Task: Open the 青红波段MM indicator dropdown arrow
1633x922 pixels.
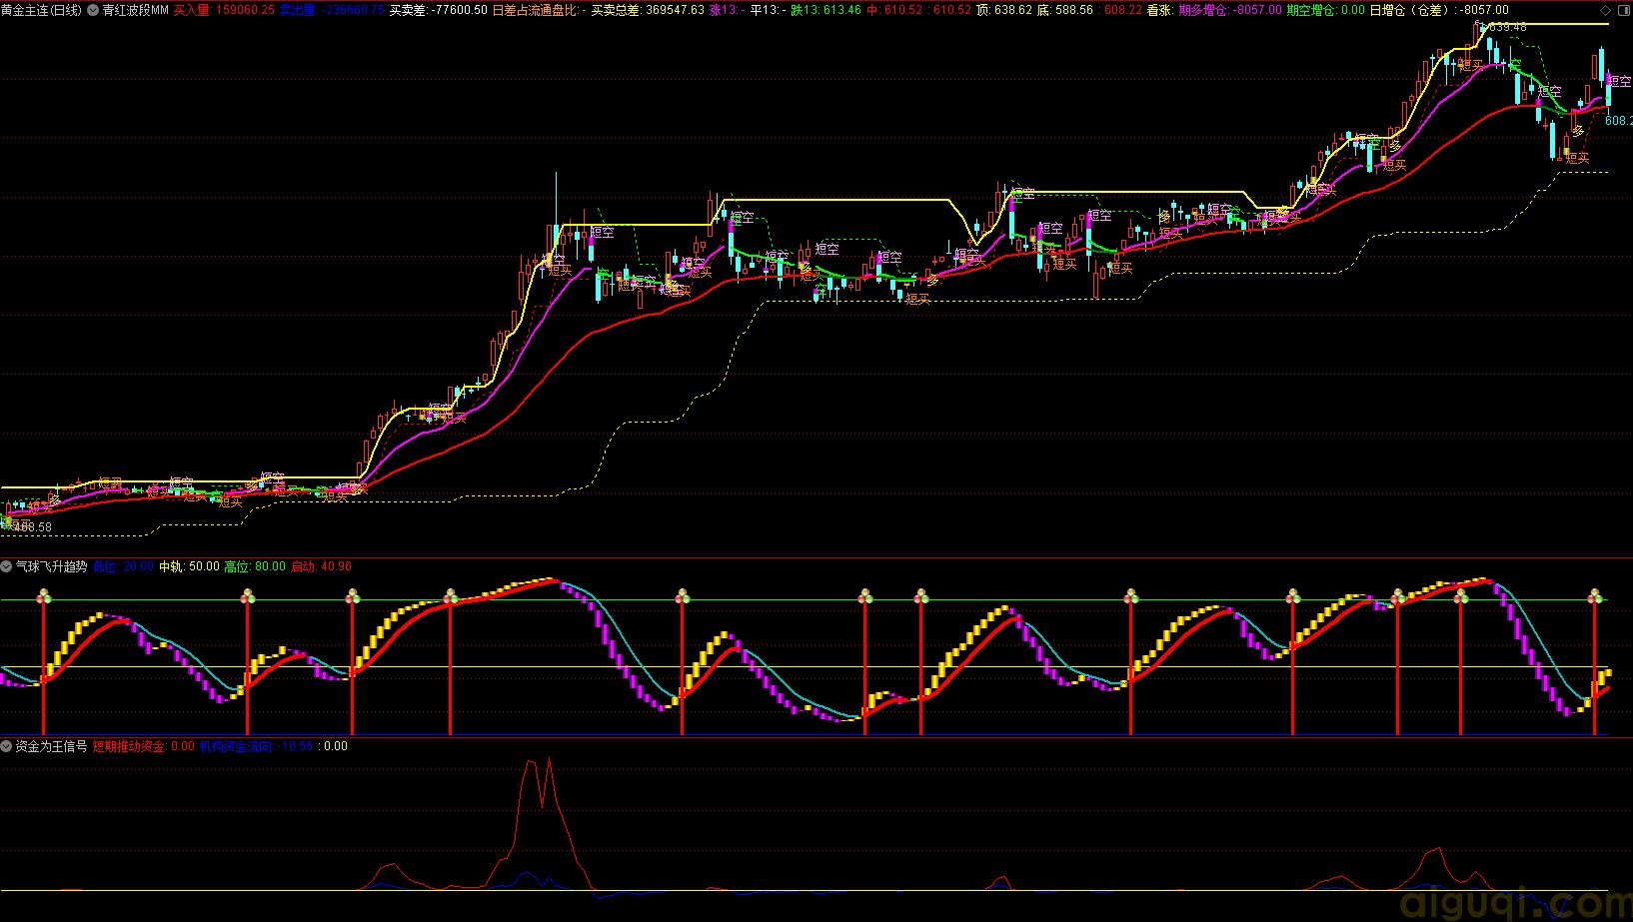Action: point(93,10)
